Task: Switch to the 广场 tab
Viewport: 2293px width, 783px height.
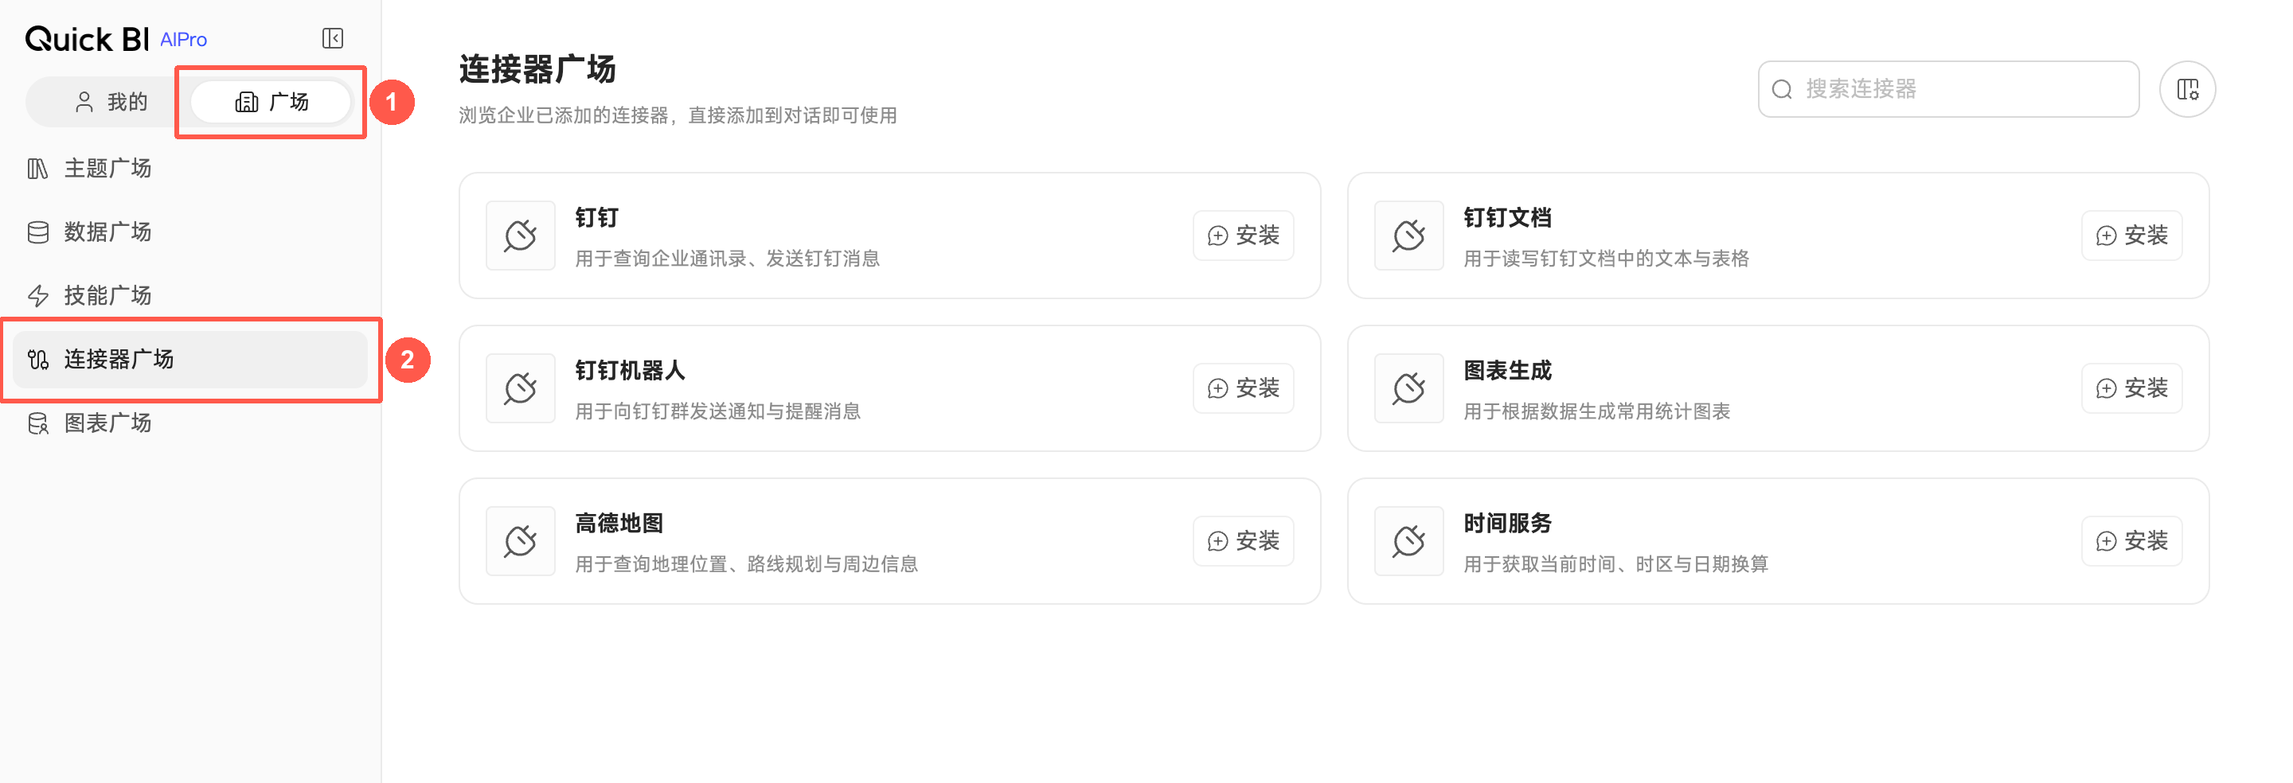Action: pyautogui.click(x=271, y=103)
